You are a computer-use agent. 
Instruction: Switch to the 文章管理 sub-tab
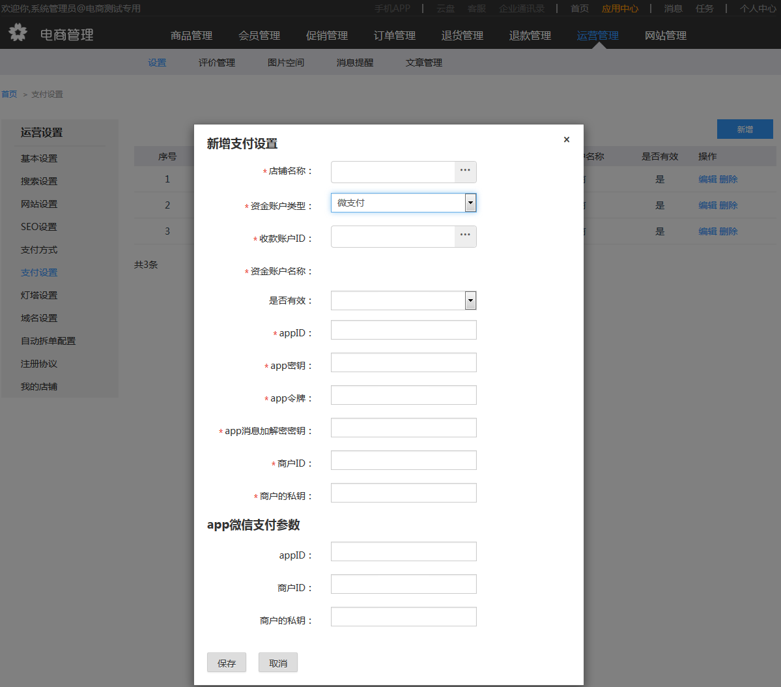(424, 63)
